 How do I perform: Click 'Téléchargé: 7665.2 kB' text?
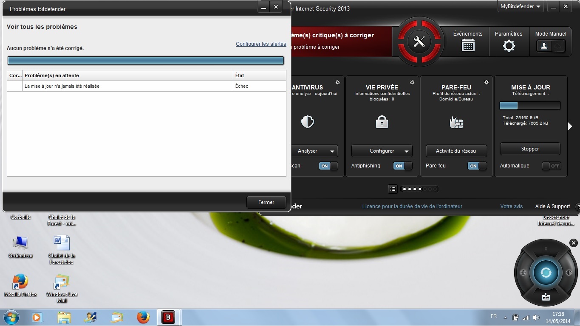[525, 123]
